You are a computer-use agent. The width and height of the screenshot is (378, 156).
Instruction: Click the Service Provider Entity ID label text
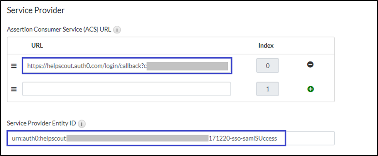(x=41, y=124)
